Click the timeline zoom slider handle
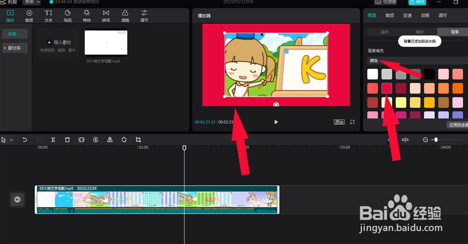The image size is (468, 244). 436,140
